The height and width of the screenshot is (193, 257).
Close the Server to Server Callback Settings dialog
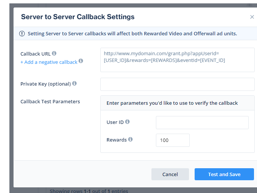[x=252, y=17]
